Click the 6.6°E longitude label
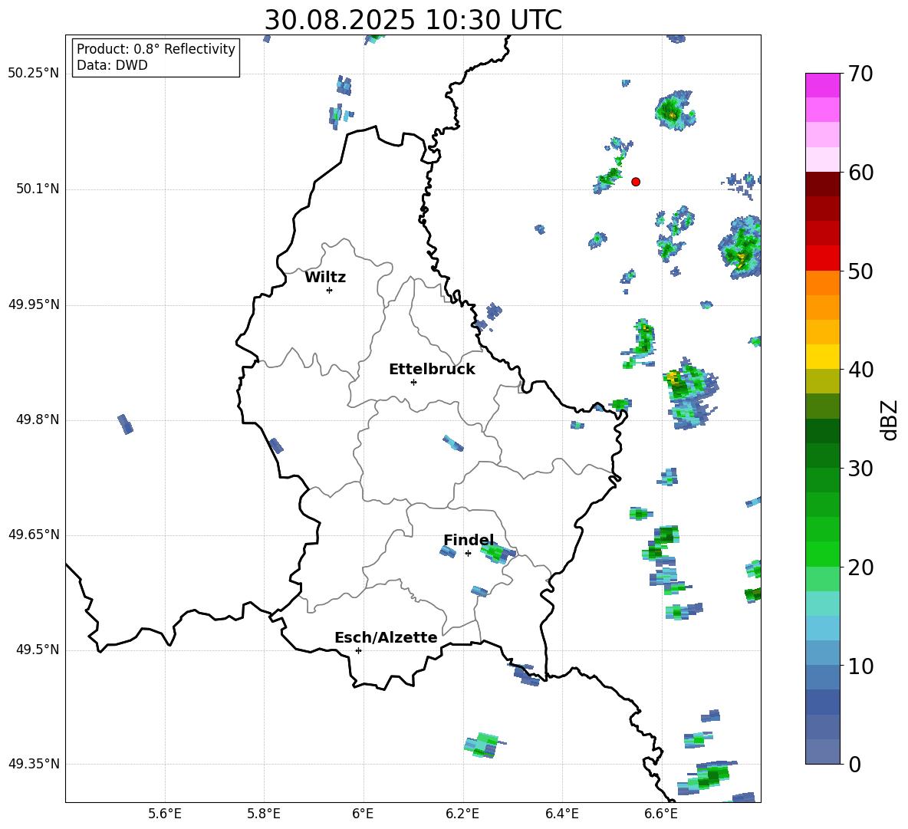This screenshot has height=829, width=908. pyautogui.click(x=661, y=814)
